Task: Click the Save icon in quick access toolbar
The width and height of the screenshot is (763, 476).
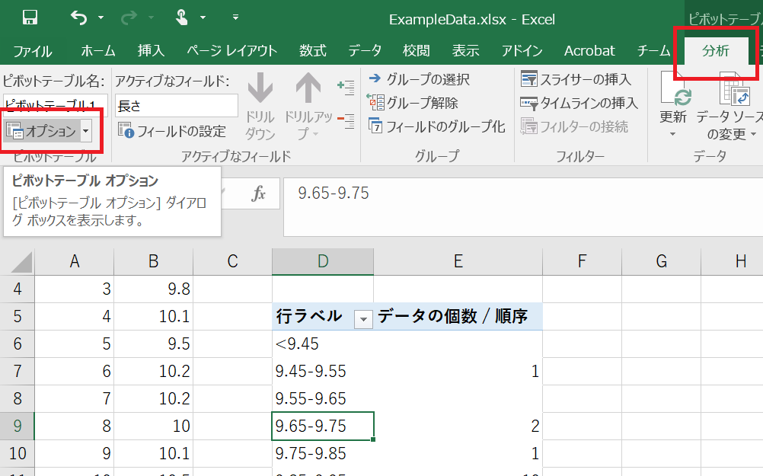Action: [x=30, y=18]
